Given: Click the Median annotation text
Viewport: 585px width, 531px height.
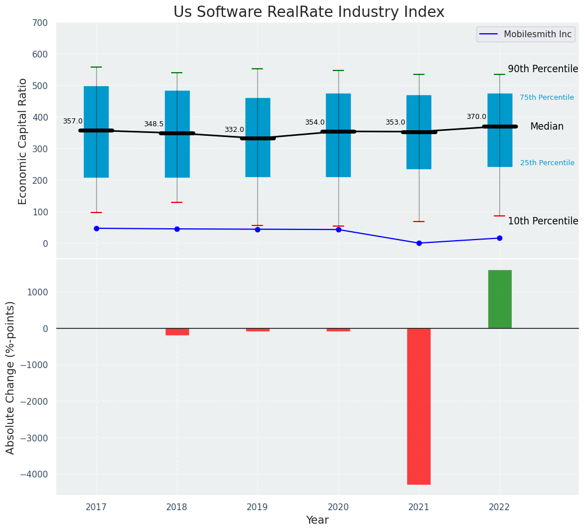Looking at the screenshot, I should click(x=546, y=127).
